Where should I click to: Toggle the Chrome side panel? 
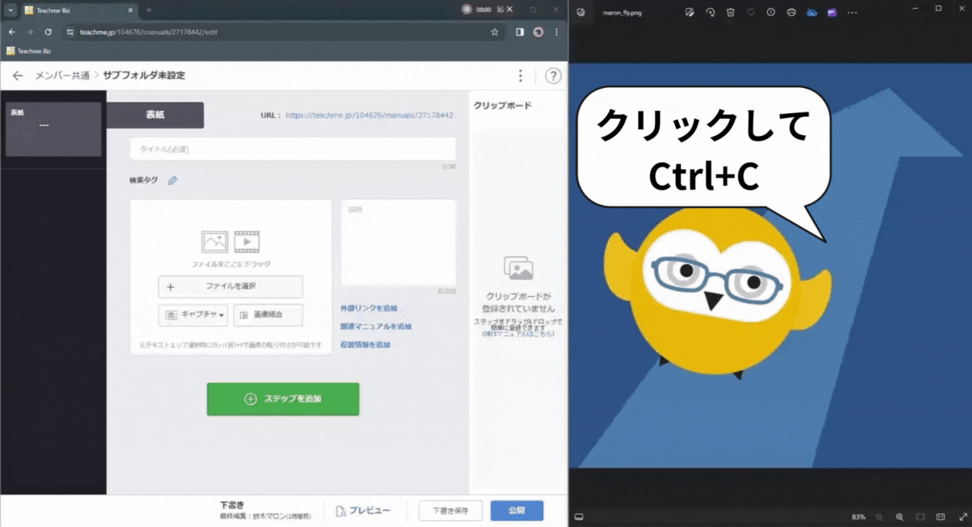519,32
